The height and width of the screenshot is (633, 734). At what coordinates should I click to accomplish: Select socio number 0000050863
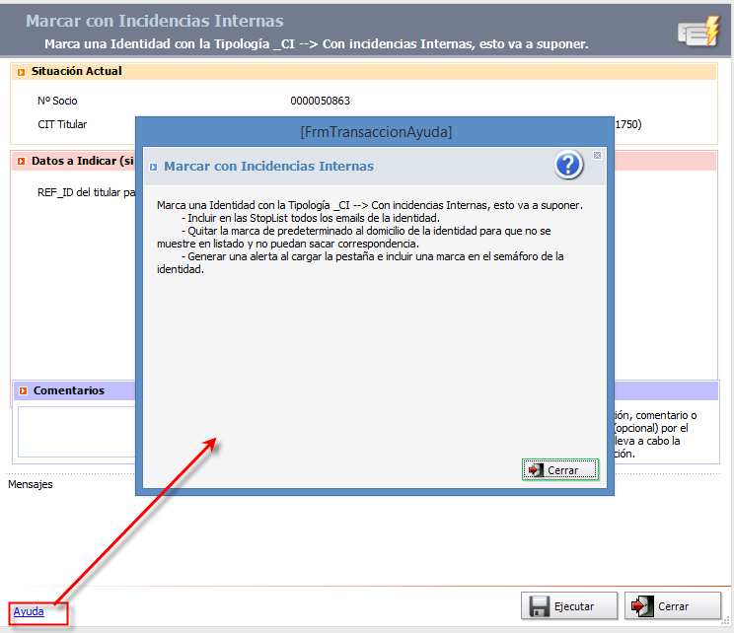[x=321, y=101]
